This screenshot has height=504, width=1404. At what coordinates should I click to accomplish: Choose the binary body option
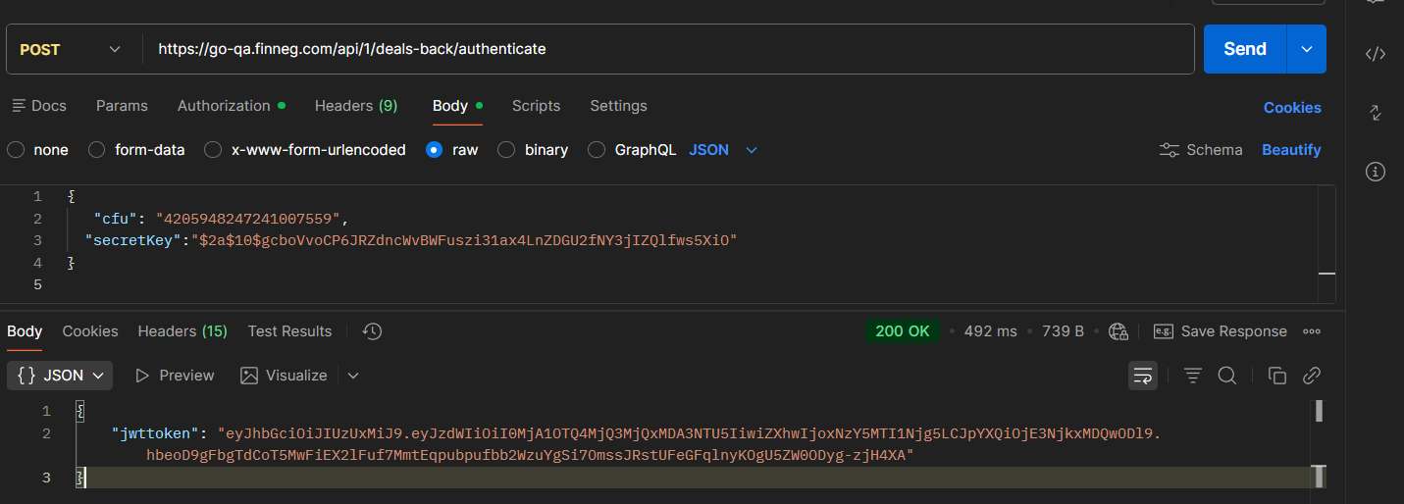(506, 150)
